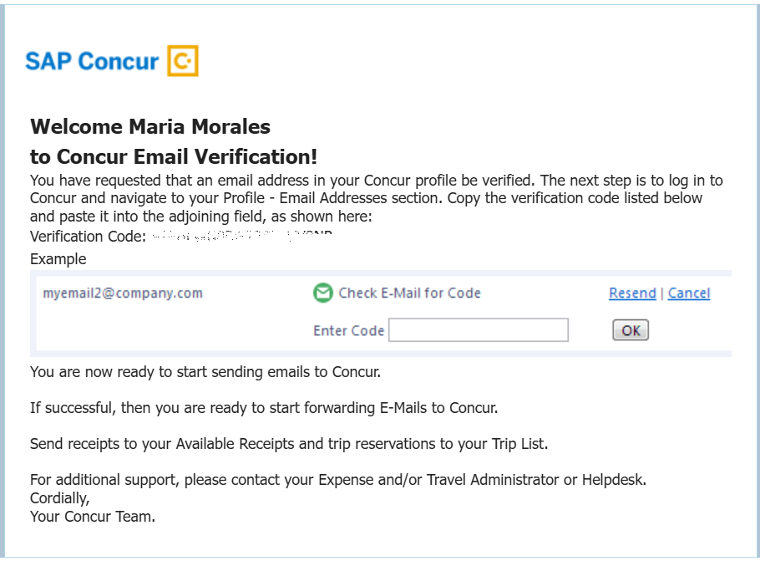This screenshot has width=760, height=561.
Task: Click the Welcome Maria Morales heading
Action: [150, 126]
